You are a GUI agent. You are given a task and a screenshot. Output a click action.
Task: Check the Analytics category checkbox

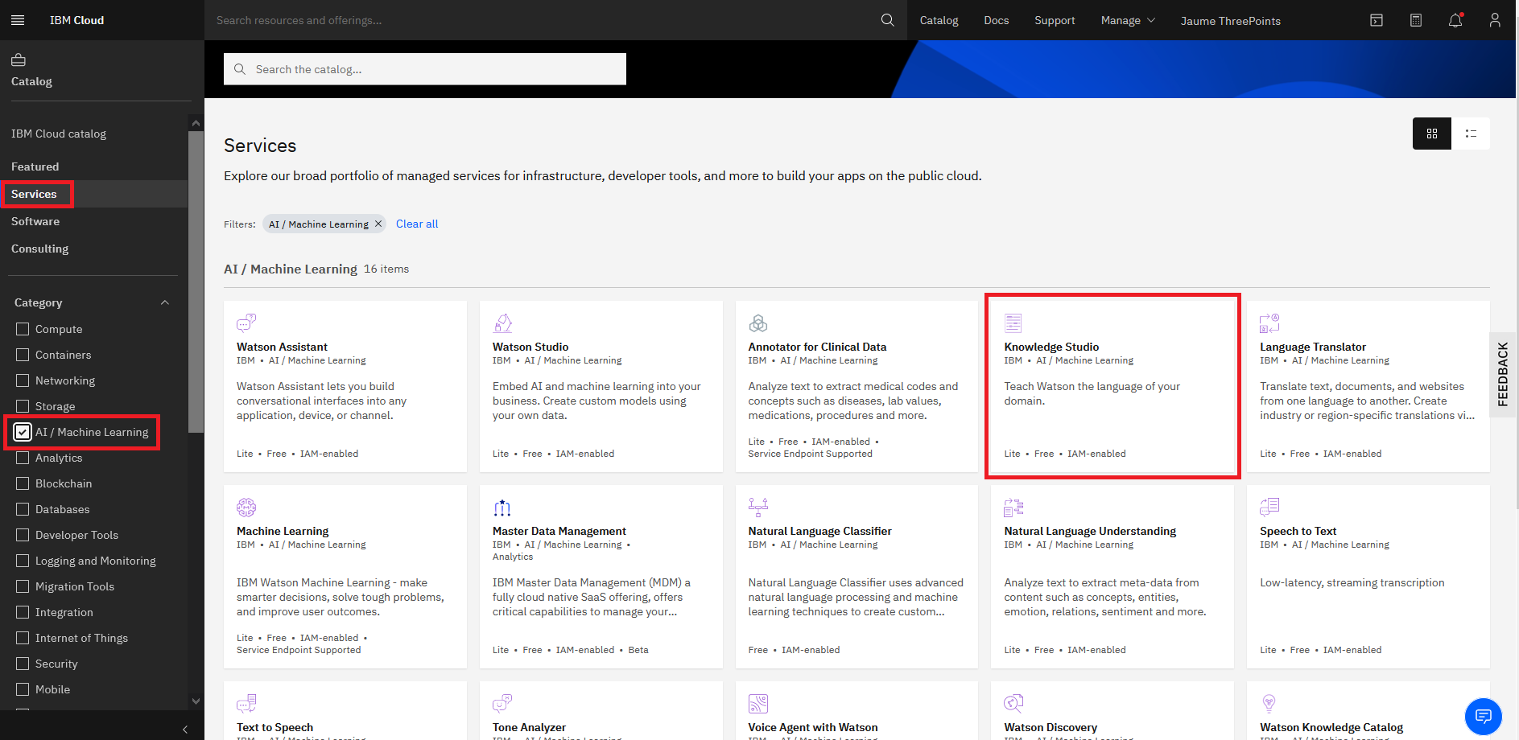pyautogui.click(x=23, y=458)
